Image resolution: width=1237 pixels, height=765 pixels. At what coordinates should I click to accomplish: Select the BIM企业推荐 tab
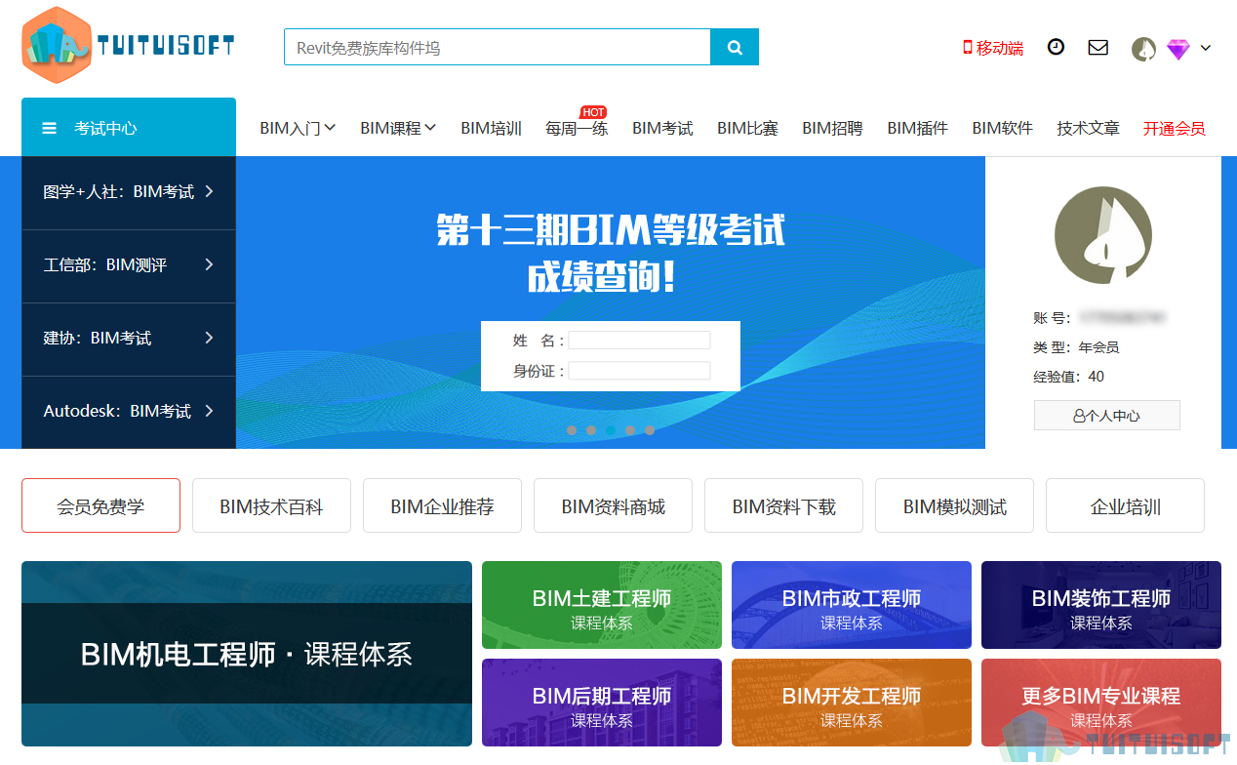pos(442,505)
